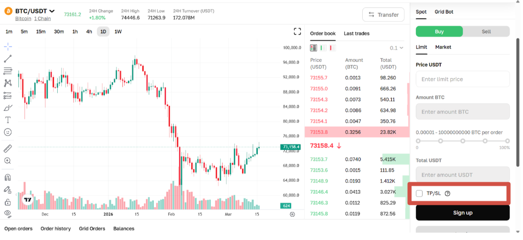Screen dimensions: 523x240
Task: Switch to the Last trades tab
Action: coord(356,33)
